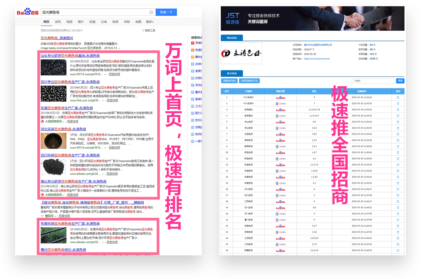
Task: Click Baidu engine logo in row 1
Action: [280, 97]
